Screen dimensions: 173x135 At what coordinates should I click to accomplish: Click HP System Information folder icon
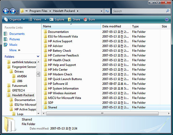(45, 88)
